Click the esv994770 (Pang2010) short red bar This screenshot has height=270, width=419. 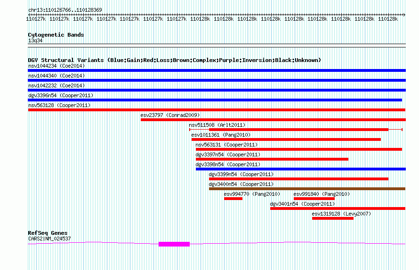234,199
